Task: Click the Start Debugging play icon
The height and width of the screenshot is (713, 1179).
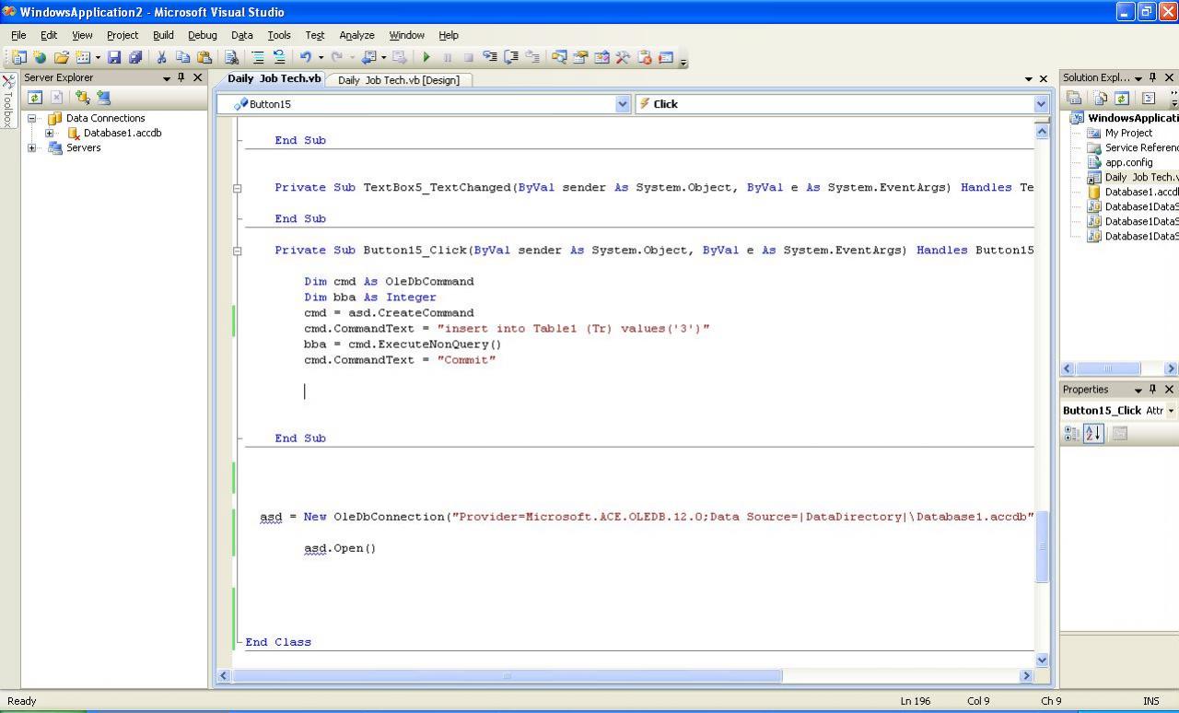Action: click(x=426, y=57)
